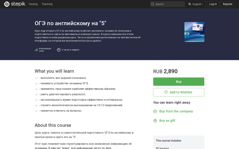The width and height of the screenshot is (239, 149).
Task: Open the English language dropdown
Action: [196, 4]
